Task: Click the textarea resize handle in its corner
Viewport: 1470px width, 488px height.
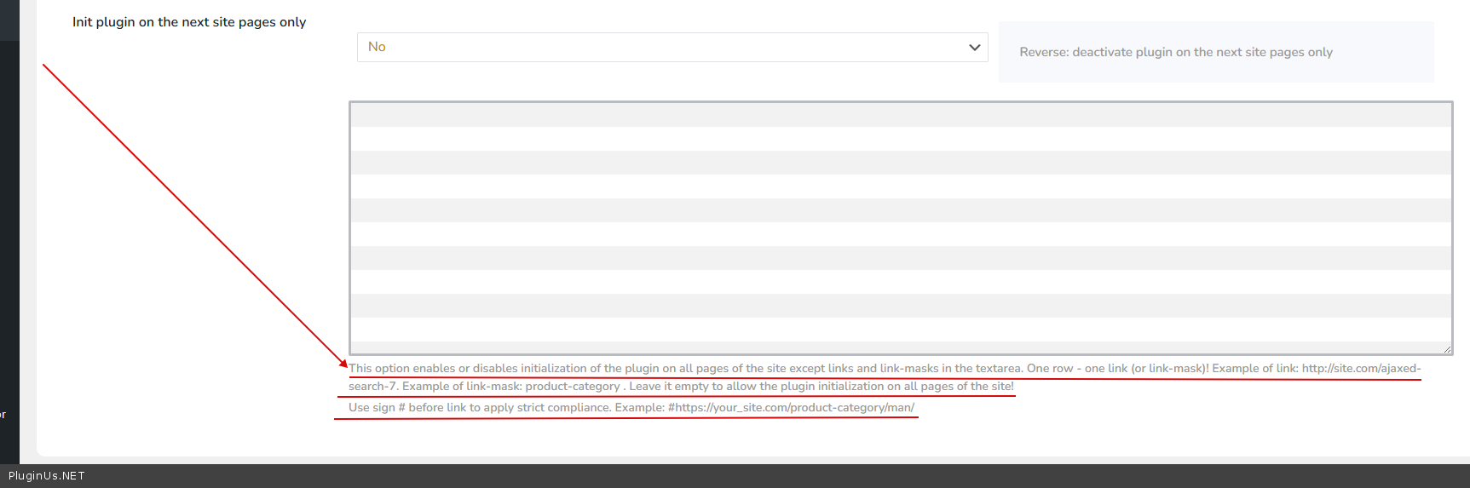Action: click(x=1446, y=348)
